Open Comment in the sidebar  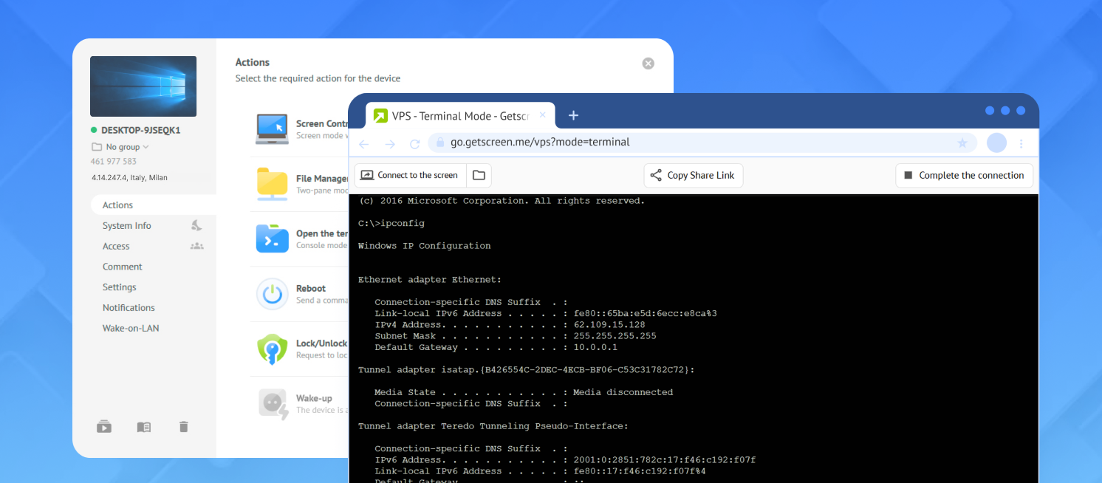coord(123,267)
